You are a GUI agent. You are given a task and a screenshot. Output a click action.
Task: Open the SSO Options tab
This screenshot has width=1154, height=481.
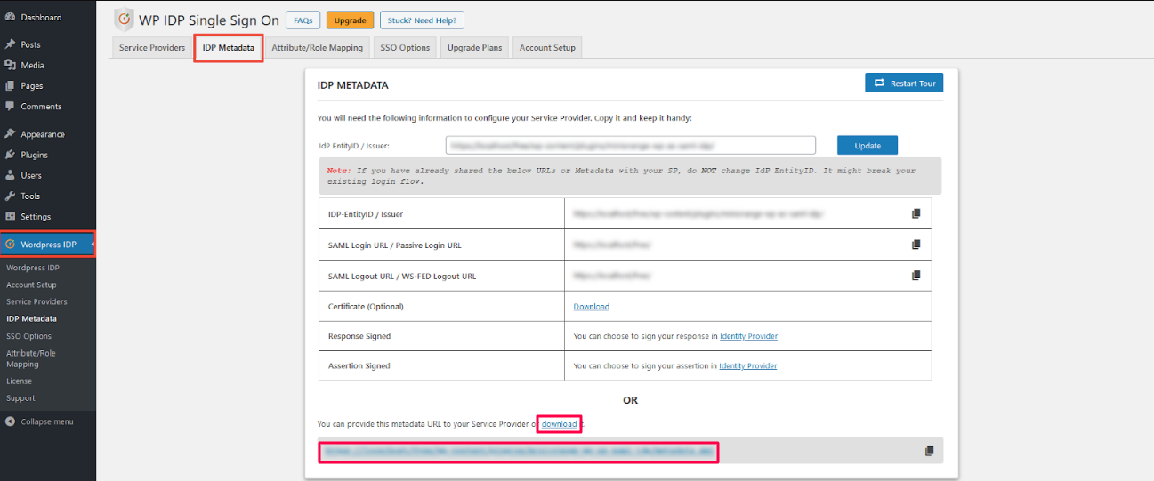[x=405, y=48]
